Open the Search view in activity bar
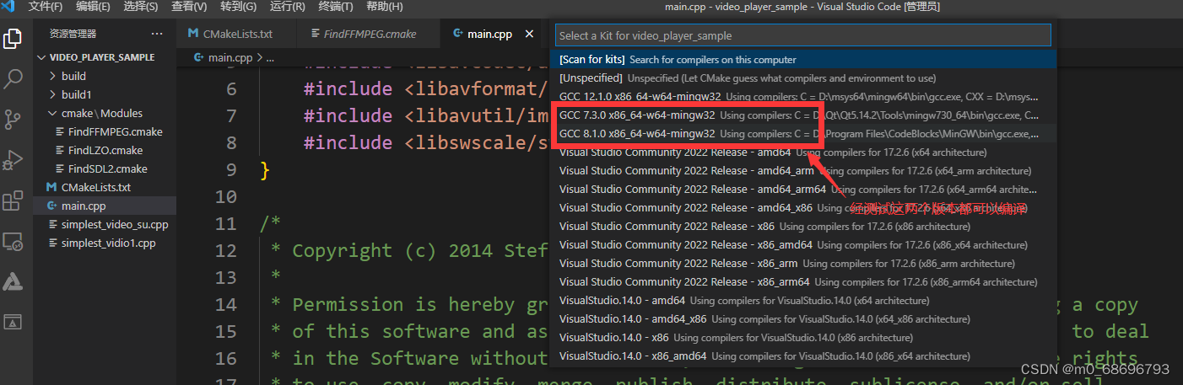Screen dimensions: 1183x385 pos(13,79)
